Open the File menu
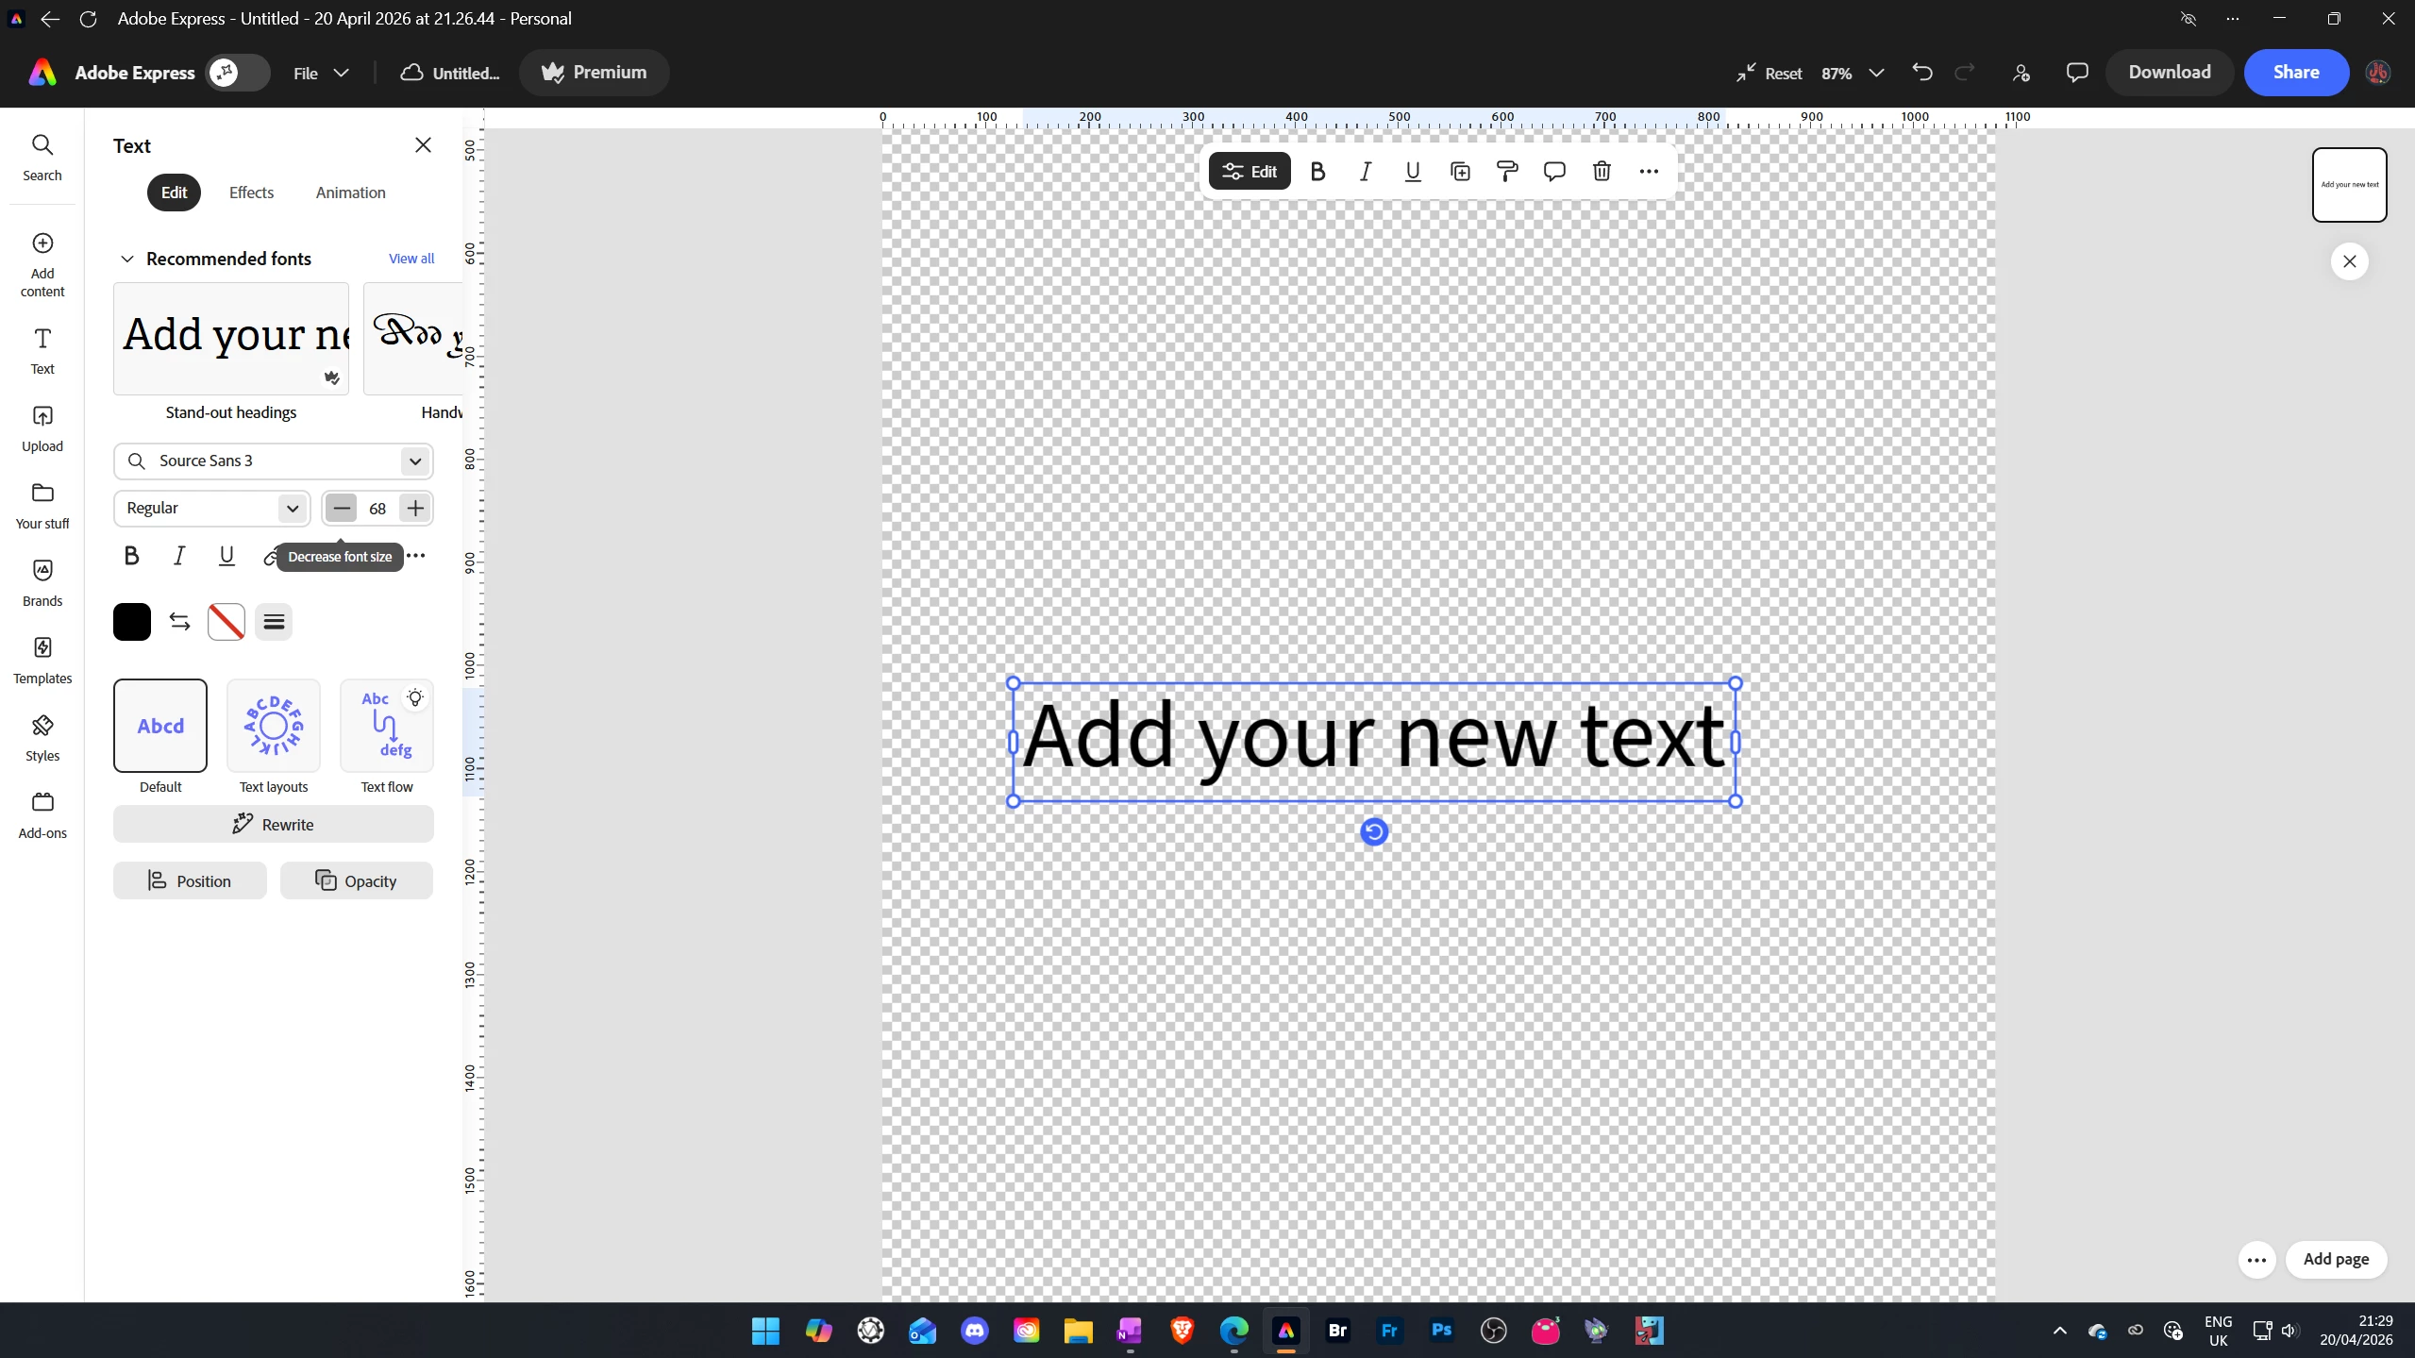The image size is (2415, 1358). pyautogui.click(x=320, y=73)
